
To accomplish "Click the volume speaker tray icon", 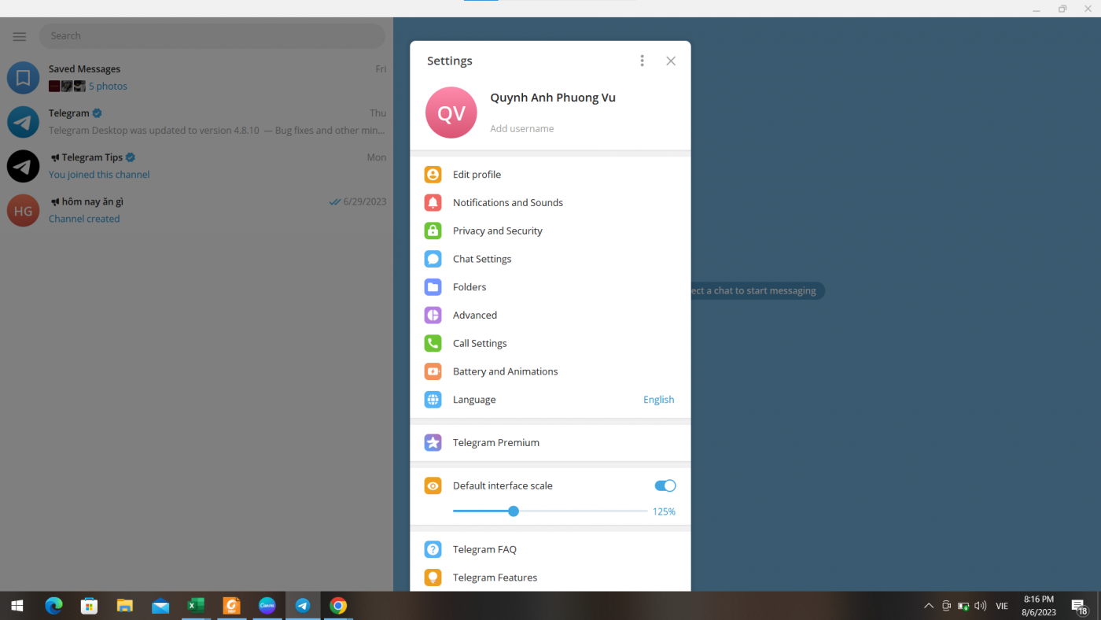I will [x=980, y=606].
